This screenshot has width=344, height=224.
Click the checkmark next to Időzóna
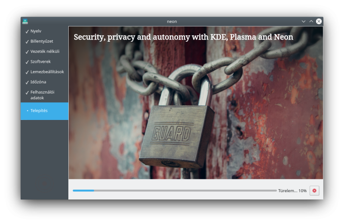(27, 82)
